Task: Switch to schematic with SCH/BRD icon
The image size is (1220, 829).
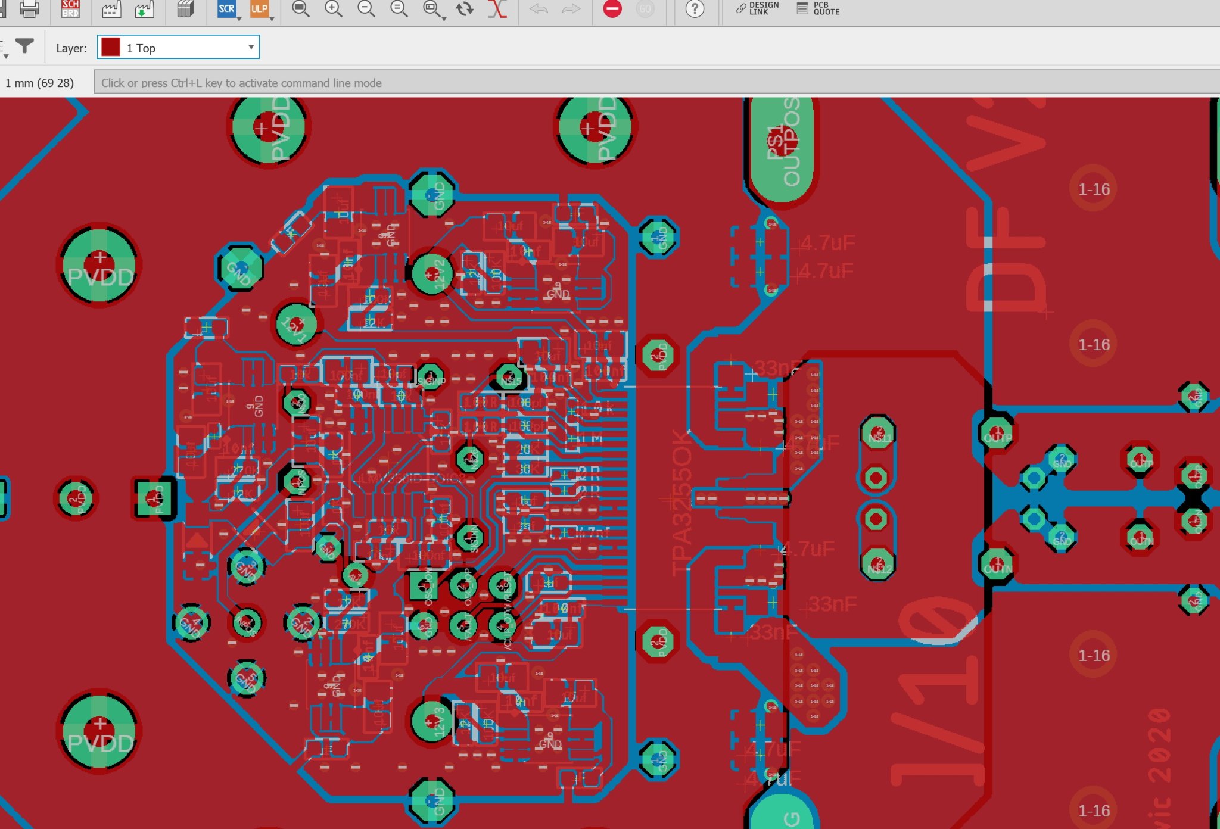Action: tap(70, 8)
